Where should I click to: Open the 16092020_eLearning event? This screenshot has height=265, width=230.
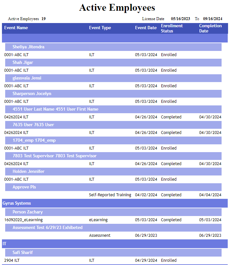click(23, 220)
